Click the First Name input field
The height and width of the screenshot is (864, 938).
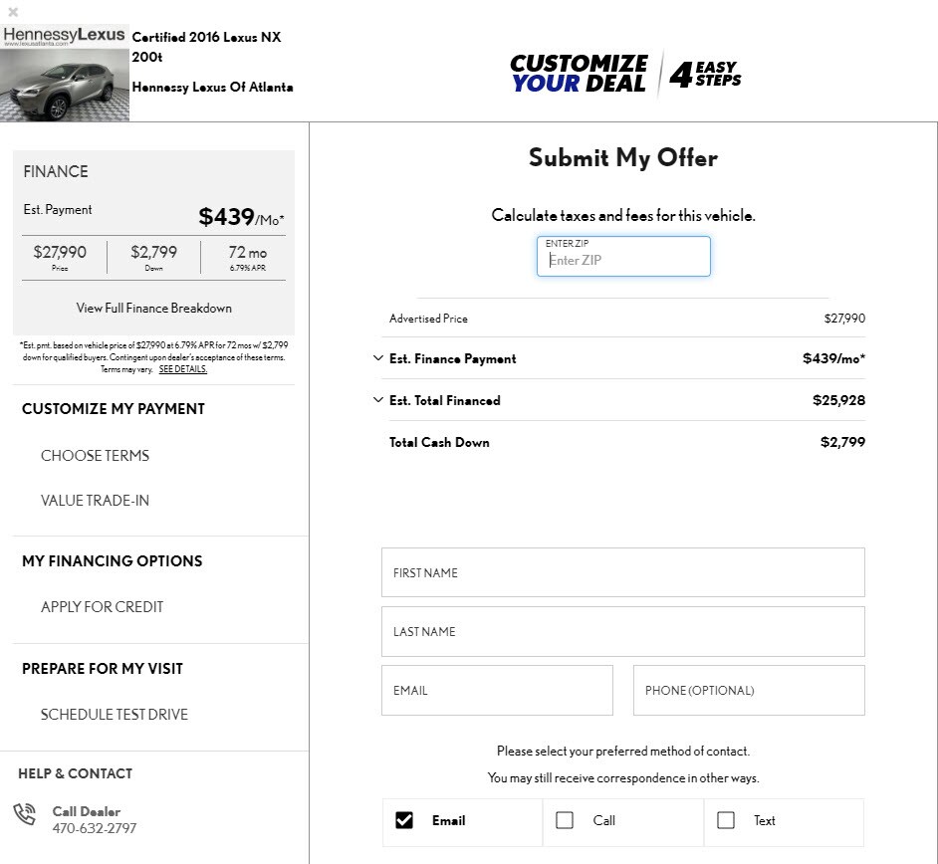click(x=623, y=572)
